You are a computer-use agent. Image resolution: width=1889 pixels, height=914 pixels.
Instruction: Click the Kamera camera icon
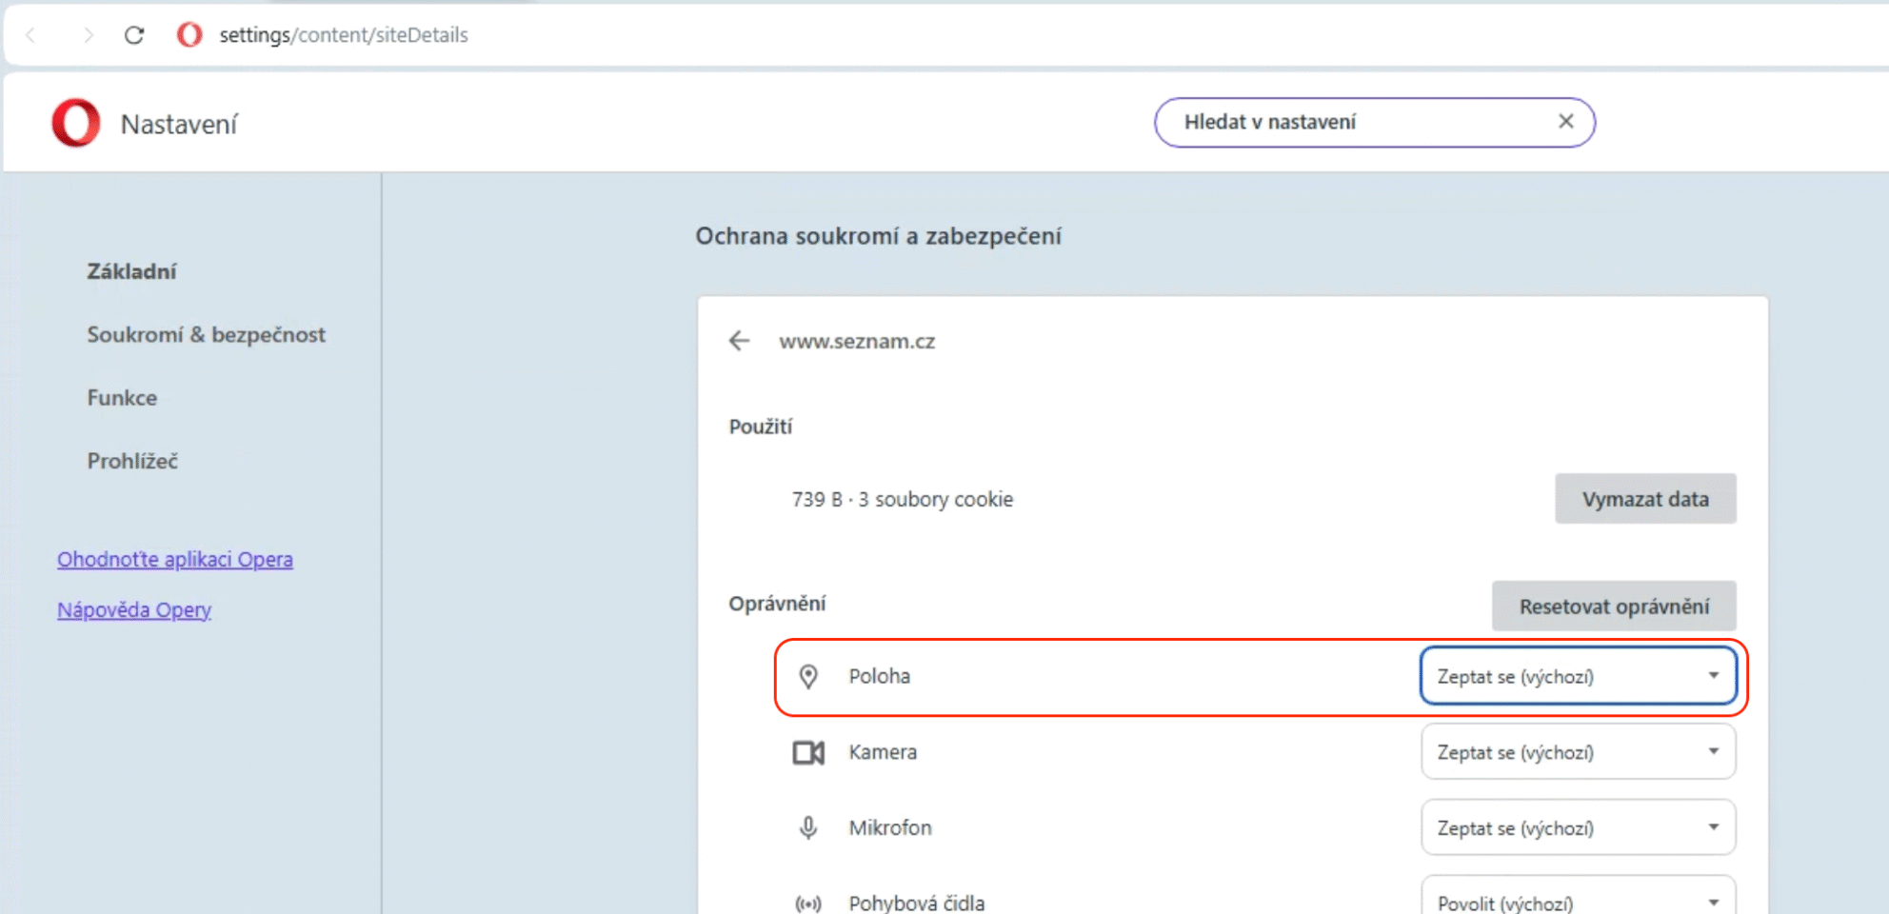pos(808,753)
